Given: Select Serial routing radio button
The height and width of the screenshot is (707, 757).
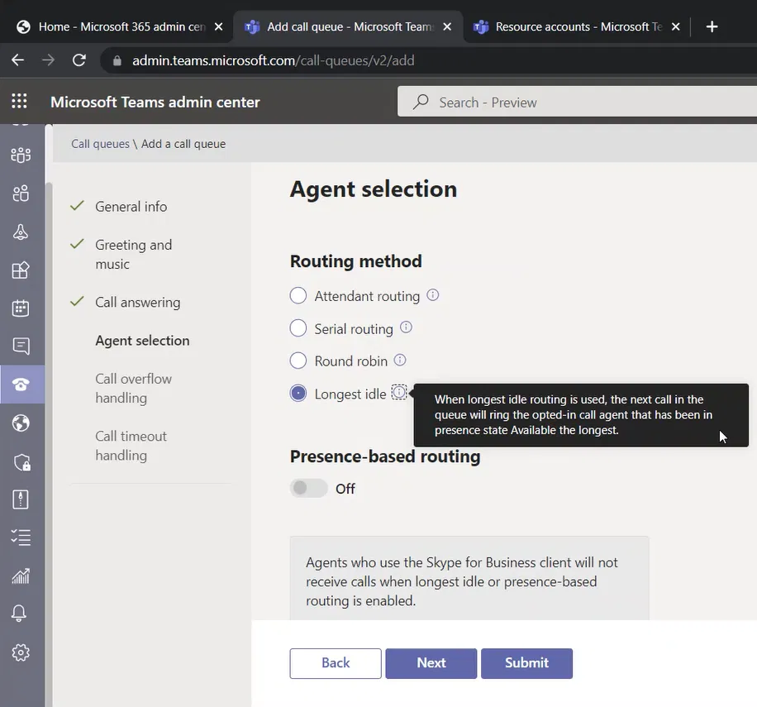Looking at the screenshot, I should point(298,328).
